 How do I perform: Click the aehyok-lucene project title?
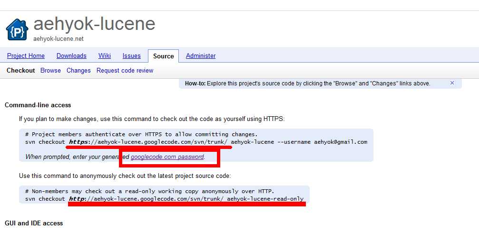click(94, 24)
